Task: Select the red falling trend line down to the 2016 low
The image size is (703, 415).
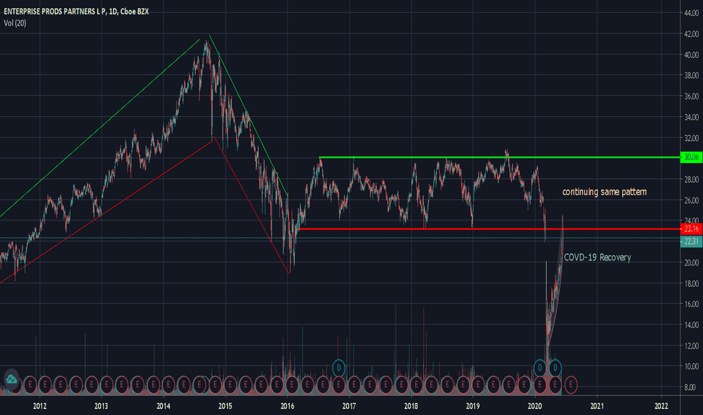Action: point(252,205)
